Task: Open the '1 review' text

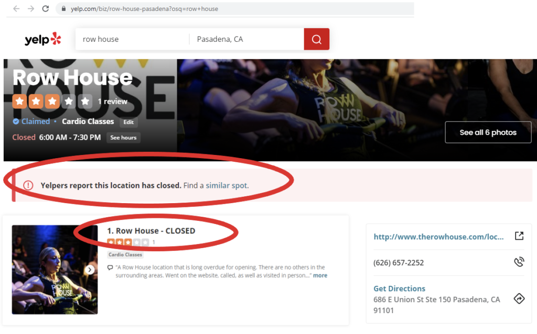Action: (x=112, y=102)
